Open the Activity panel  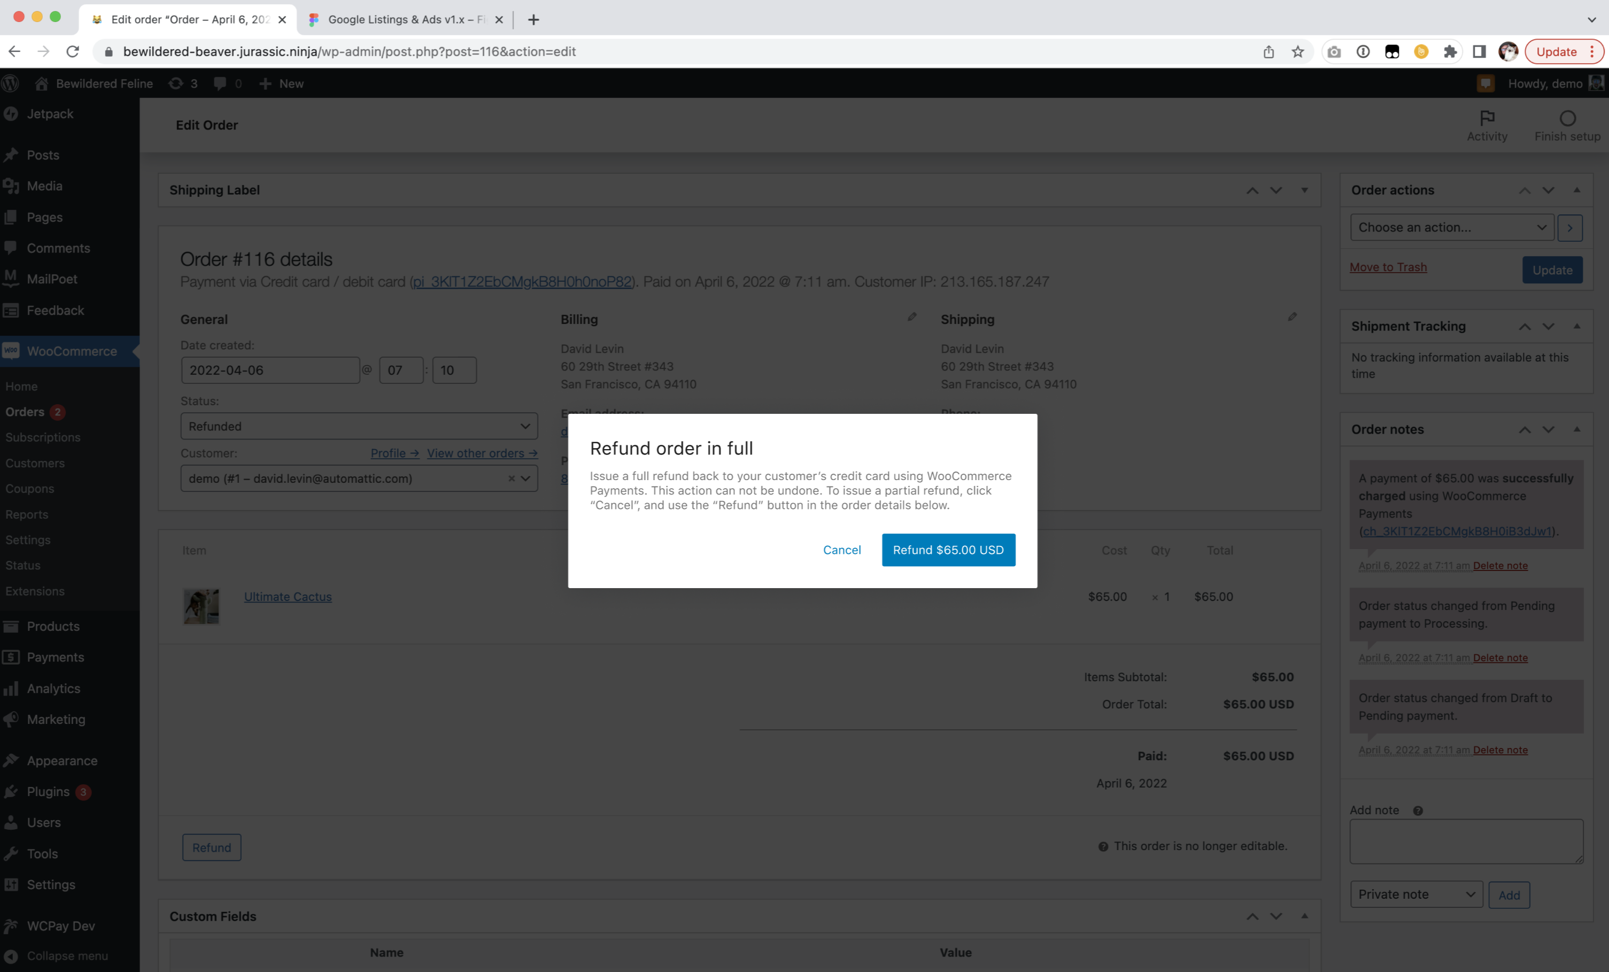1487,126
